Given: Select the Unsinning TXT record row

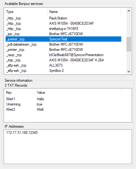Looking at the screenshot, I should tap(63, 104).
